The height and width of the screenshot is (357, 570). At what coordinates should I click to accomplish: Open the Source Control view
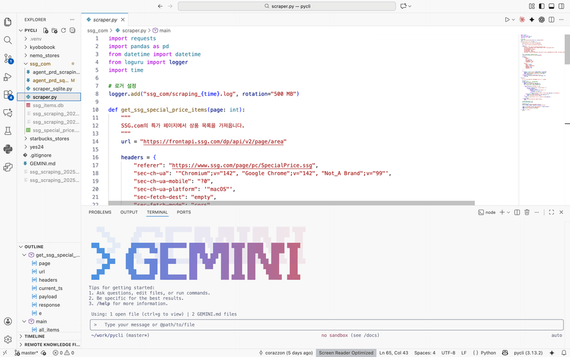[8, 59]
